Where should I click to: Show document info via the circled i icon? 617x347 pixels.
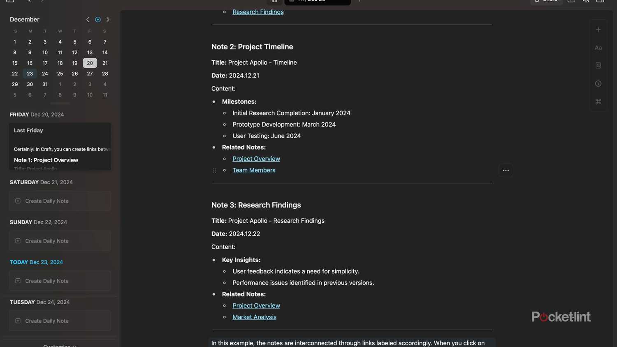click(598, 83)
